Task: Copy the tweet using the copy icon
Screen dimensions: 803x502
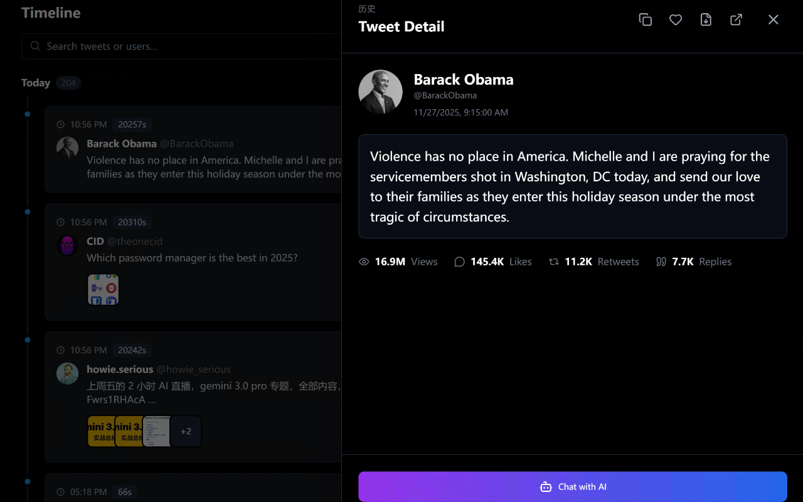Action: pyautogui.click(x=645, y=19)
